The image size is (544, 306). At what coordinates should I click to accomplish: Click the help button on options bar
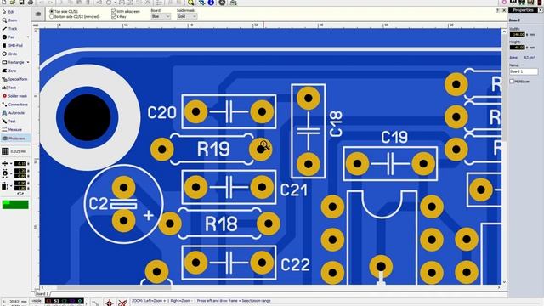[497, 11]
